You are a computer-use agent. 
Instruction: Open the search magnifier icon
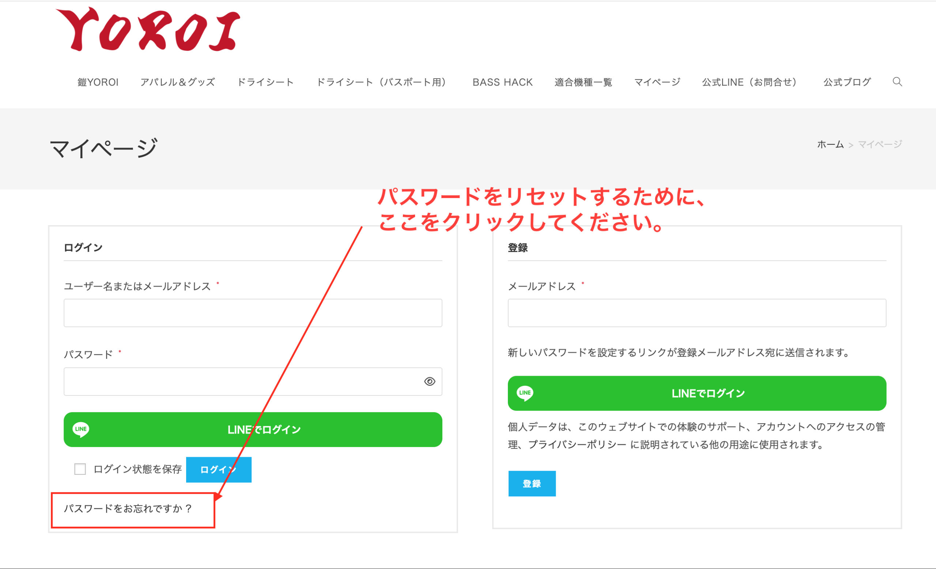(897, 81)
